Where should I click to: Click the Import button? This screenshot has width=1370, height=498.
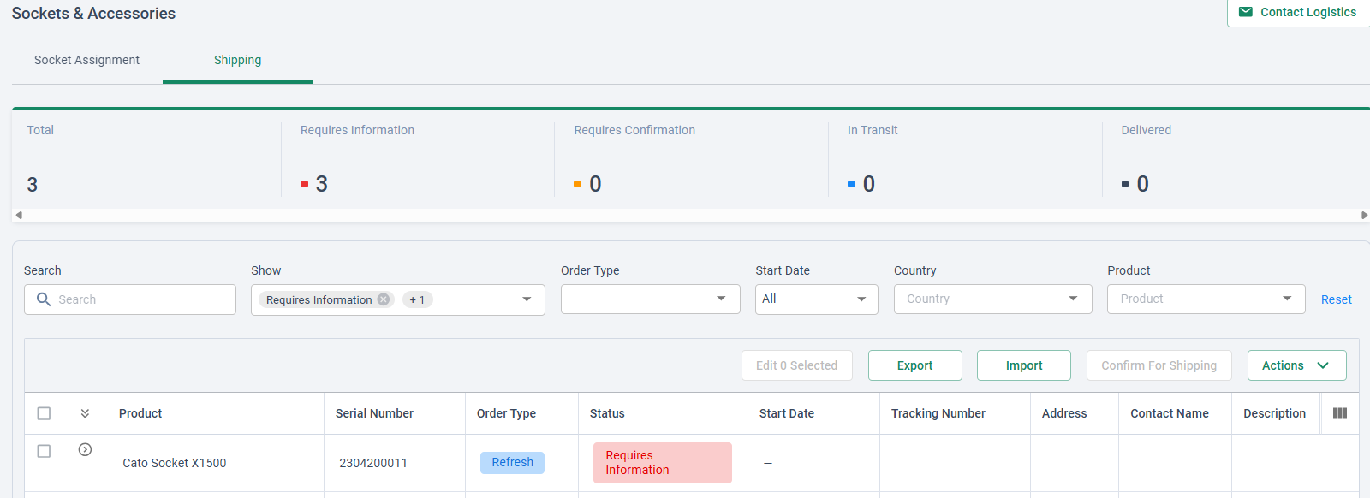(1024, 365)
